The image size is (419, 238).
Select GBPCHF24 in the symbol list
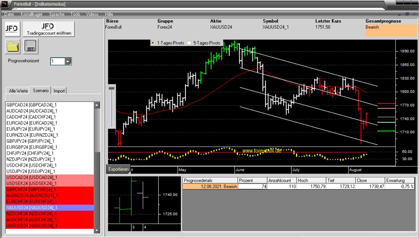pyautogui.click(x=50, y=189)
